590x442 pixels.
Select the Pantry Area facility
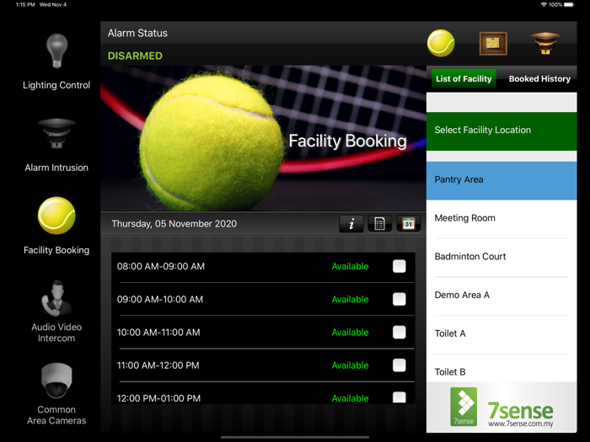501,180
